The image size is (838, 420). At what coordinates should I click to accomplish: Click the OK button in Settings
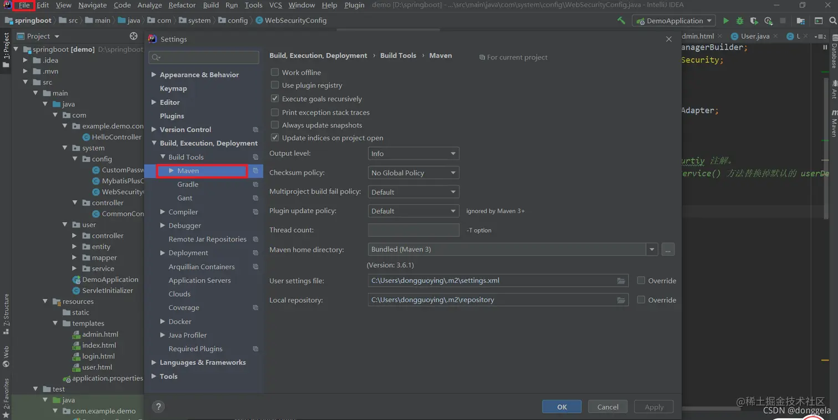(x=562, y=407)
